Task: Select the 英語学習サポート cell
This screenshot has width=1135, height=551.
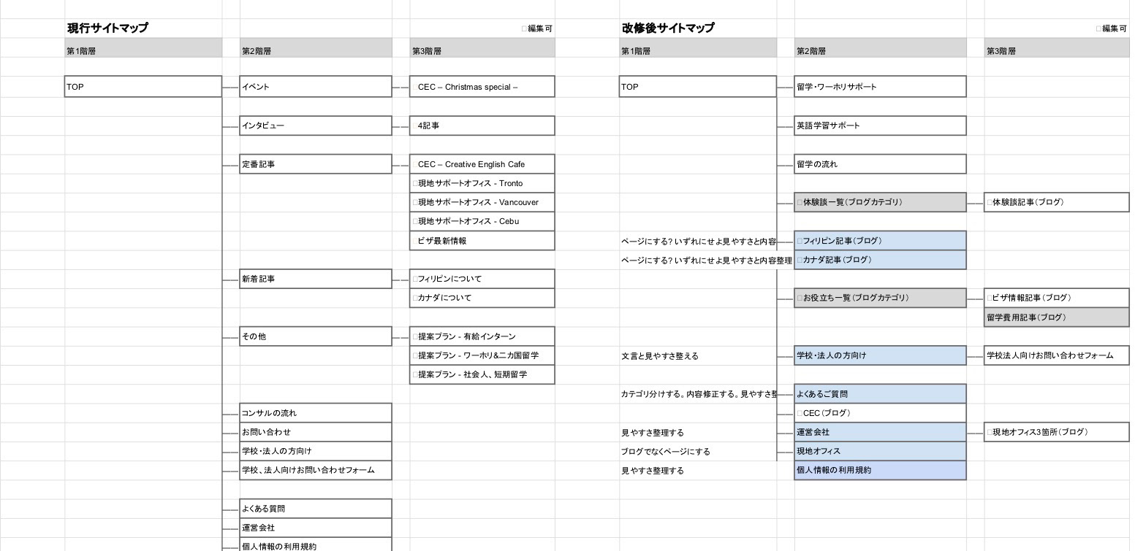Action: 880,126
